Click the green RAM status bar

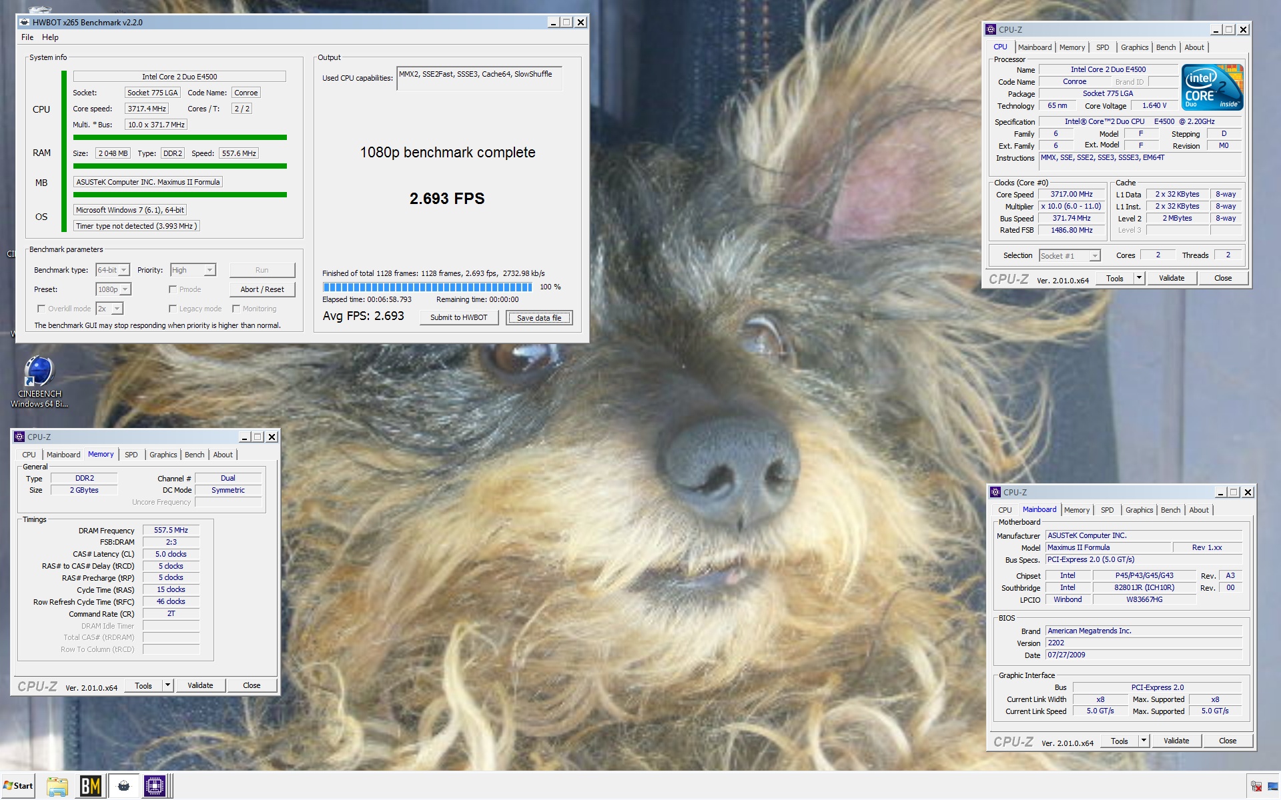tap(180, 166)
